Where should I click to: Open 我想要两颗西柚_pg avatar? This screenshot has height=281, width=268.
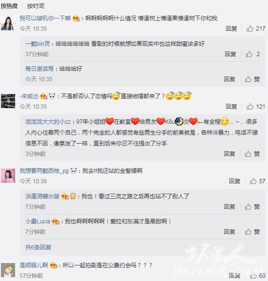(8, 175)
